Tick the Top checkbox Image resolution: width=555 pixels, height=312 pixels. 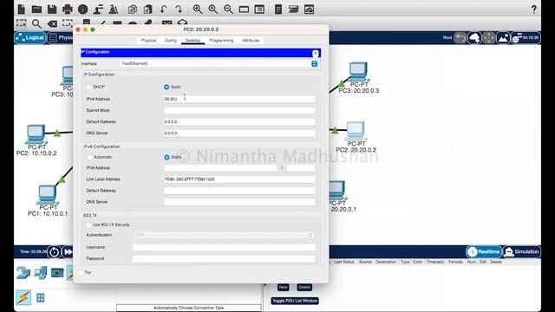[81, 272]
